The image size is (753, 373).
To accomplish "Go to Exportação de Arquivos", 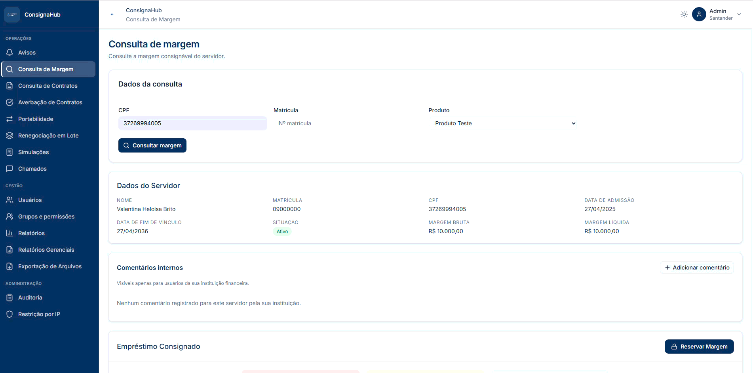I will click(48, 266).
